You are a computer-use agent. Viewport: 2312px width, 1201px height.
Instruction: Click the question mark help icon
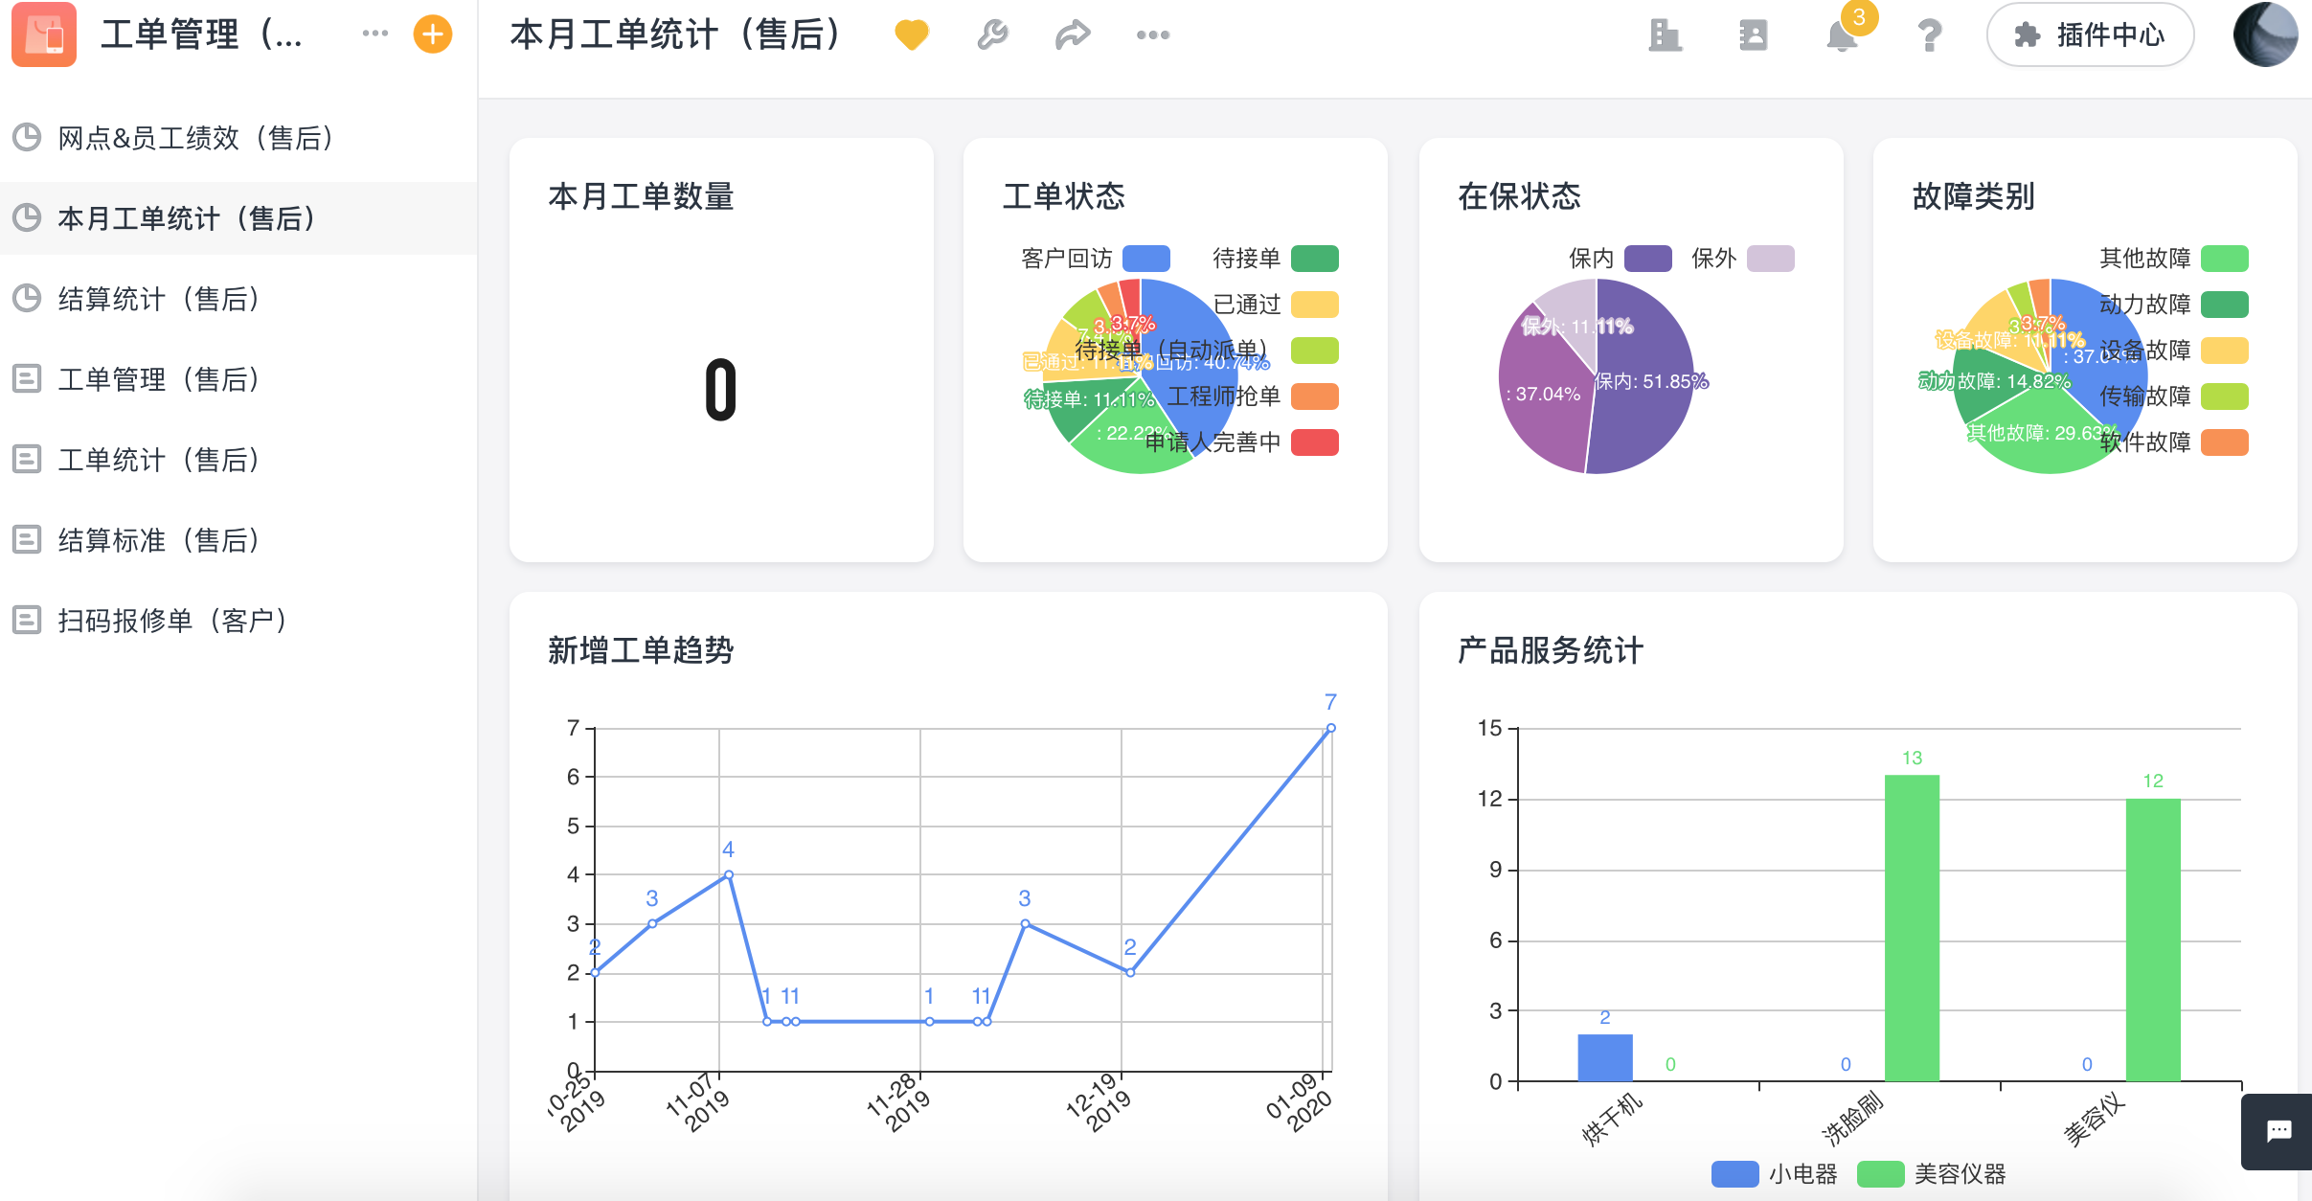click(1929, 35)
